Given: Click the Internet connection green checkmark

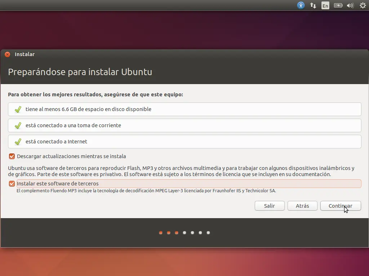Looking at the screenshot, I should pos(18,142).
